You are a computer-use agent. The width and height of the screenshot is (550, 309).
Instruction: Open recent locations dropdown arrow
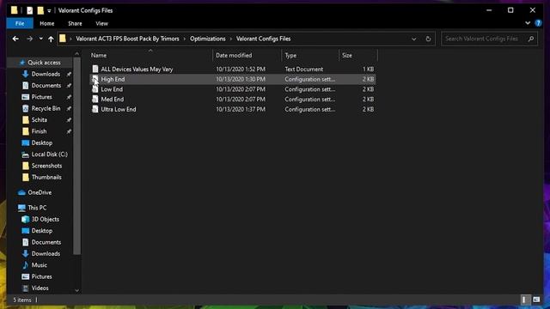pyautogui.click(x=40, y=39)
